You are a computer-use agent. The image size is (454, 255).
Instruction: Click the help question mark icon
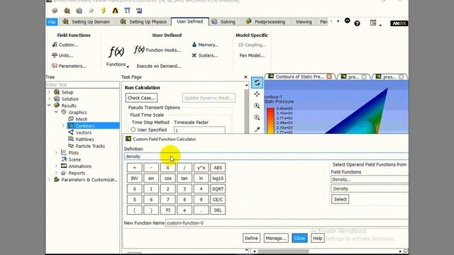point(357,23)
